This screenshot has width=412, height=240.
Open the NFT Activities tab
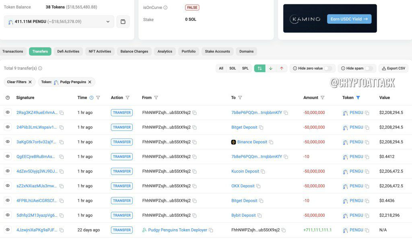pyautogui.click(x=100, y=52)
